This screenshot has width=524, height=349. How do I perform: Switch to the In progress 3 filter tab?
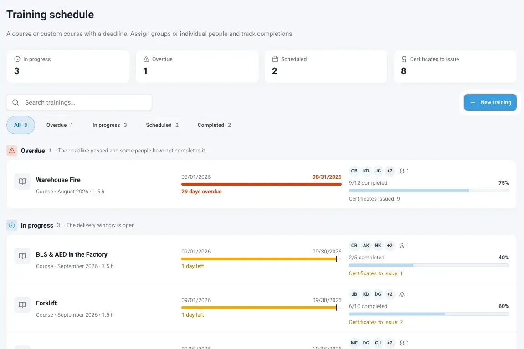[110, 125]
